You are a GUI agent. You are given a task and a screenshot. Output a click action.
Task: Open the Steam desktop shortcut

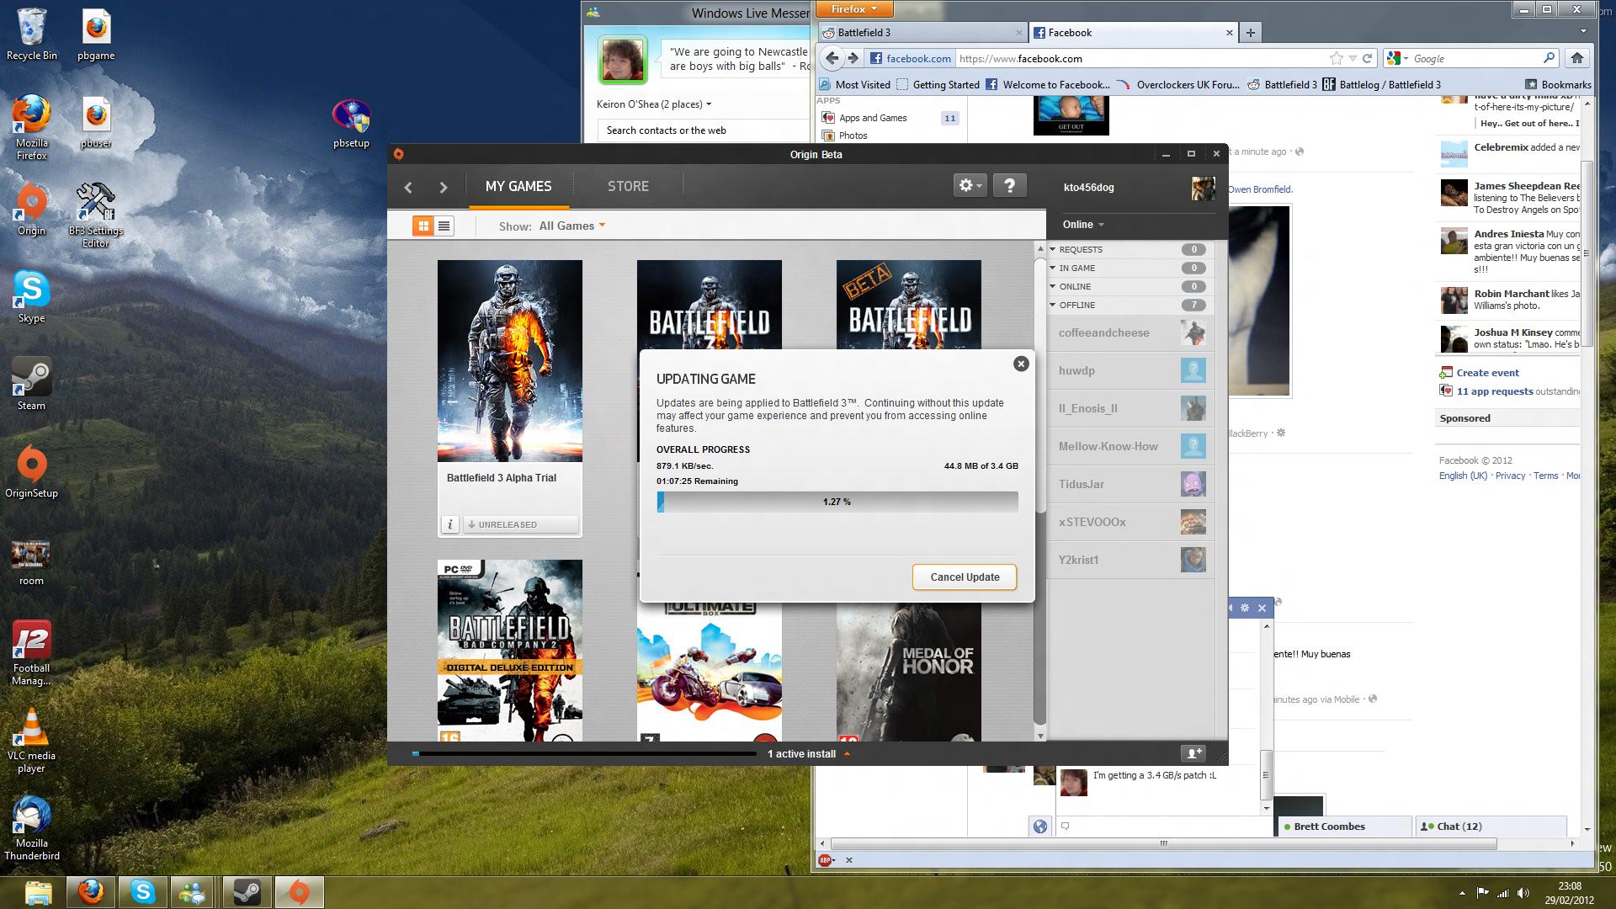(32, 384)
